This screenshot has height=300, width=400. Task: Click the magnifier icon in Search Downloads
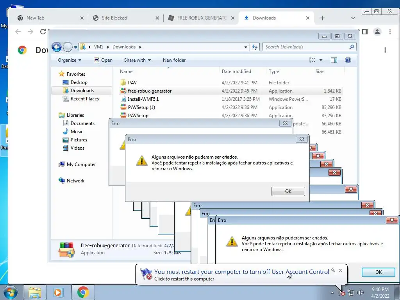coord(352,47)
